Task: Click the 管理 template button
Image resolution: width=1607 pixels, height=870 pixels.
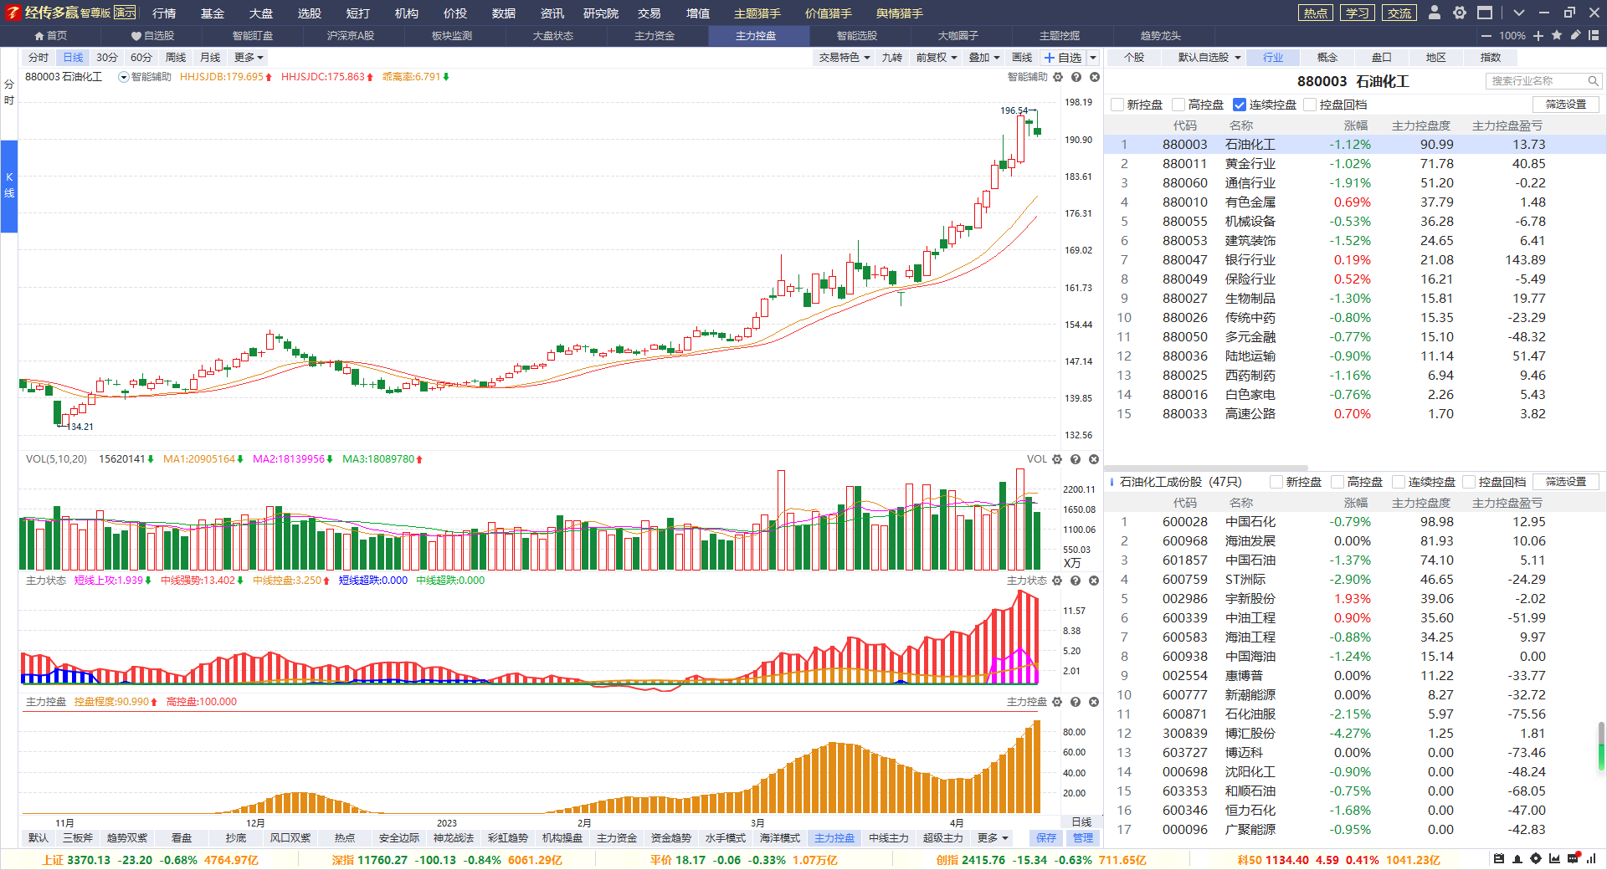Action: pos(1083,838)
